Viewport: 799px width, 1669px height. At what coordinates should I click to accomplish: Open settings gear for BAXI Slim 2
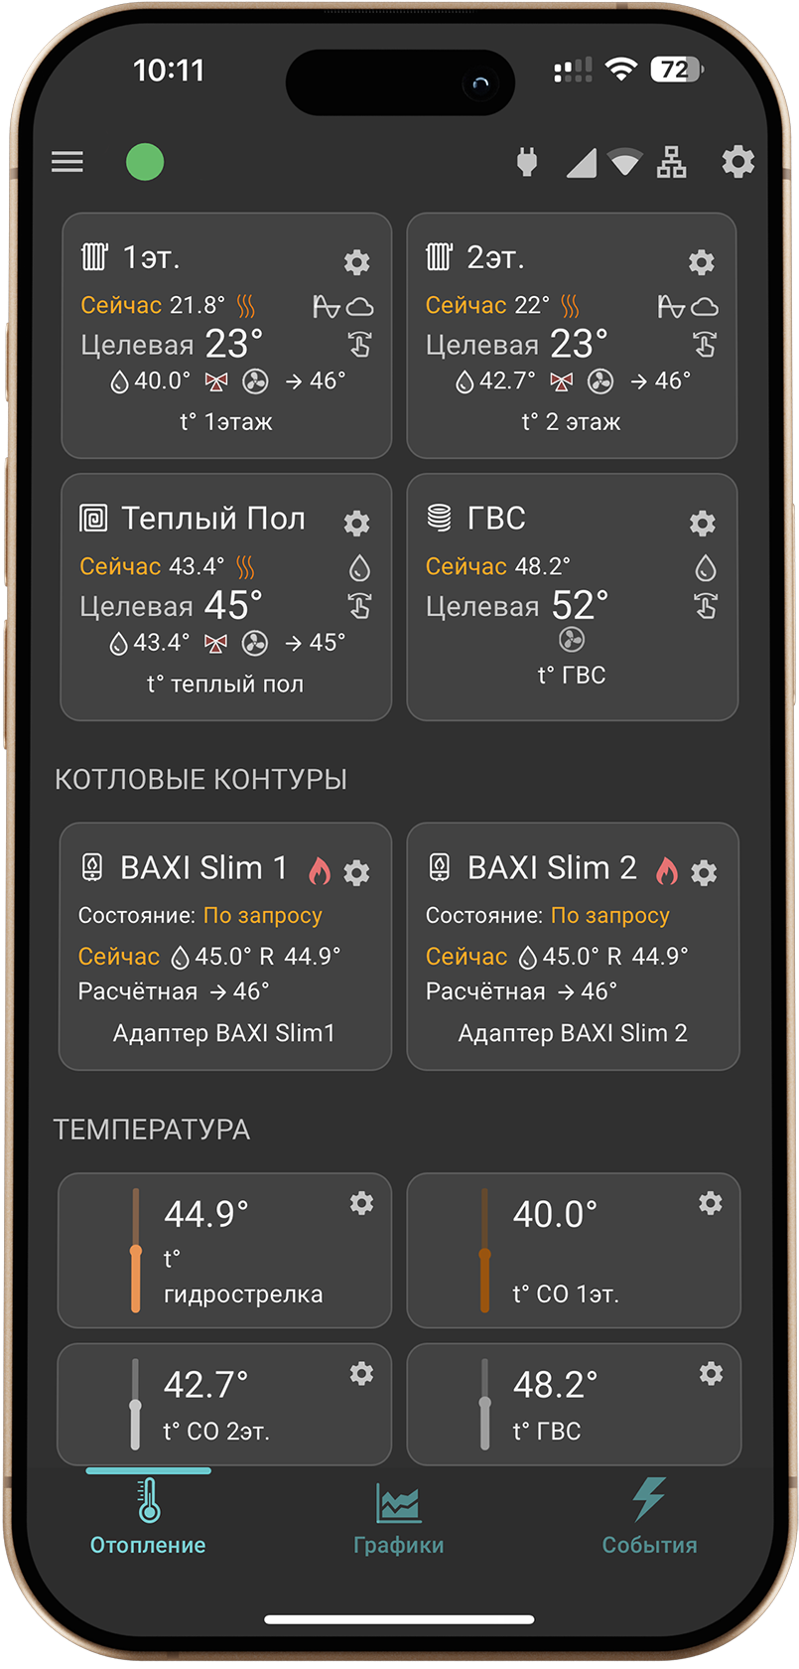coord(704,873)
